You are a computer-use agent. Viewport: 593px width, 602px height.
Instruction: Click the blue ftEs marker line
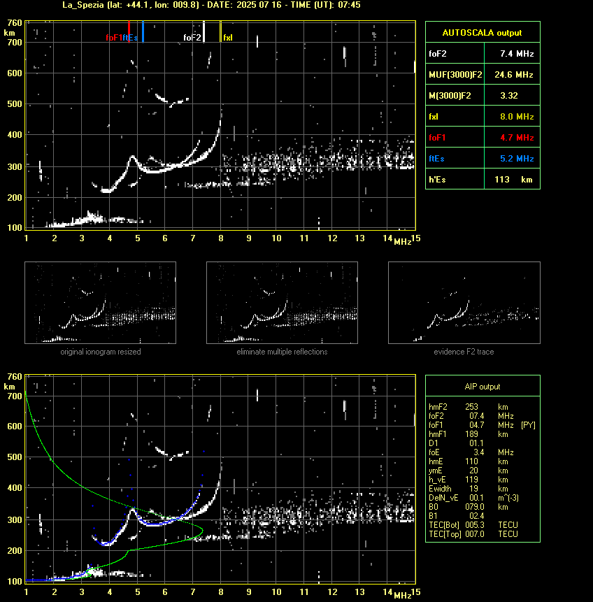143,31
